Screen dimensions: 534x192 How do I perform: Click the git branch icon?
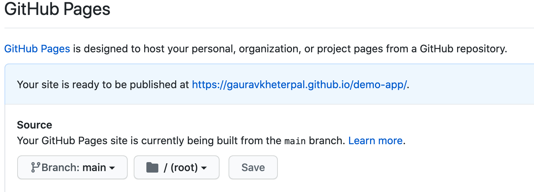pos(35,167)
